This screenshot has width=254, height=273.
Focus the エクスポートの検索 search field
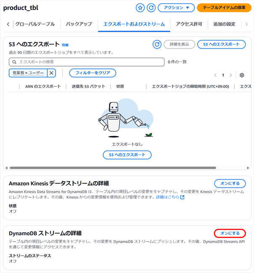click(87, 62)
